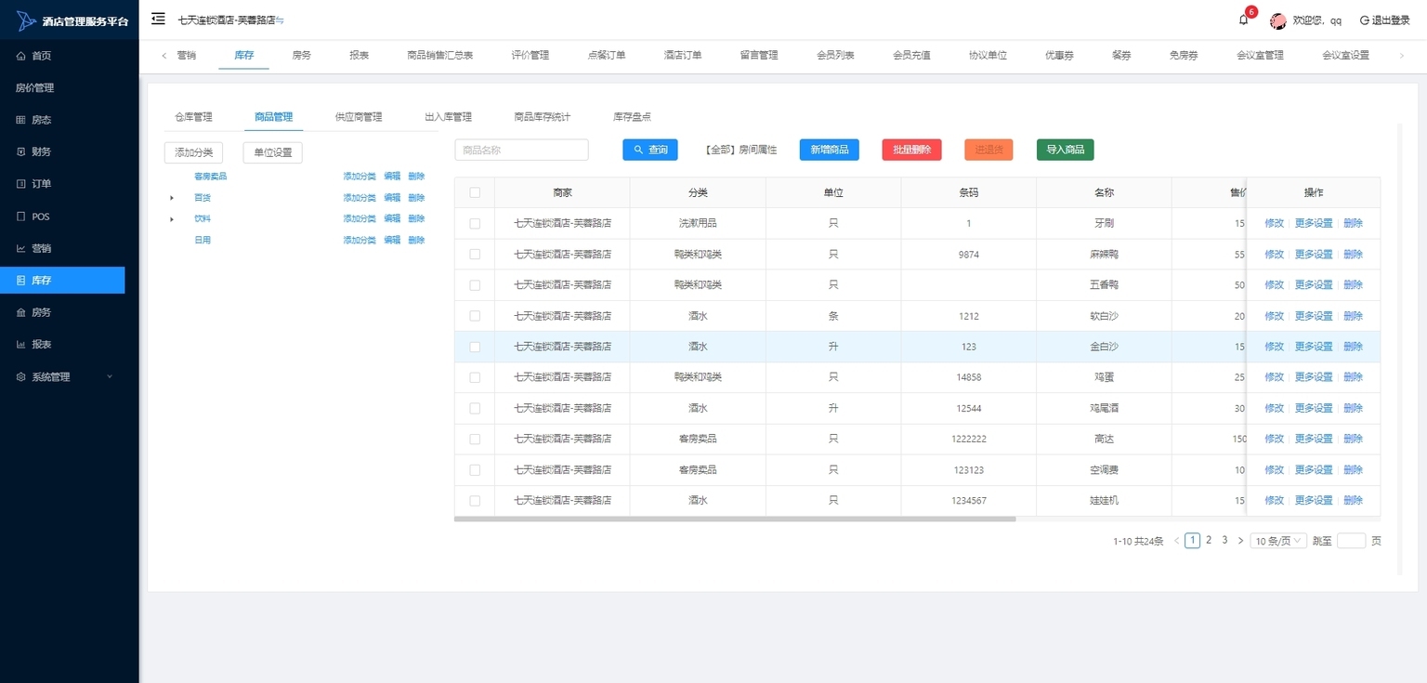This screenshot has height=683, width=1427.
Task: Switch to the 出入库管理 sub-tab
Action: click(x=448, y=117)
